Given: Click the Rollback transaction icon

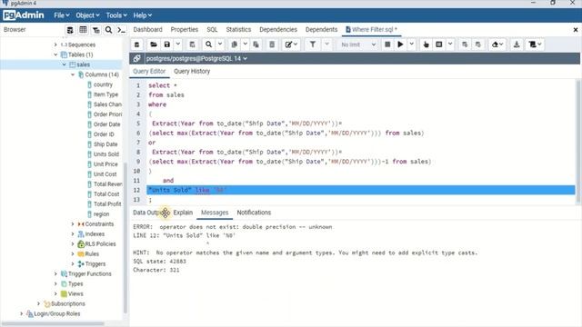Looking at the screenshot, I should 478,45.
